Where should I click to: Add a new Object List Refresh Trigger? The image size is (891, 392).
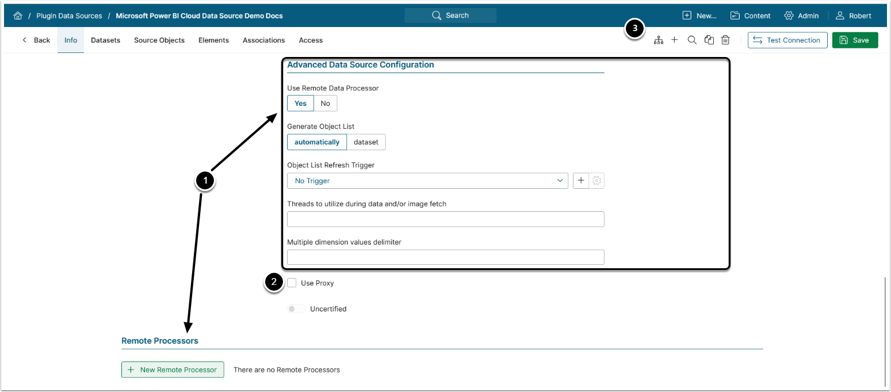point(581,181)
